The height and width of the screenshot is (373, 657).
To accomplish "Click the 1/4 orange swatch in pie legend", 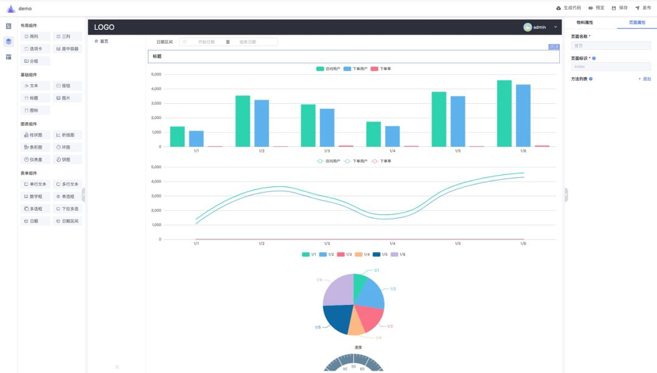I will click(359, 255).
